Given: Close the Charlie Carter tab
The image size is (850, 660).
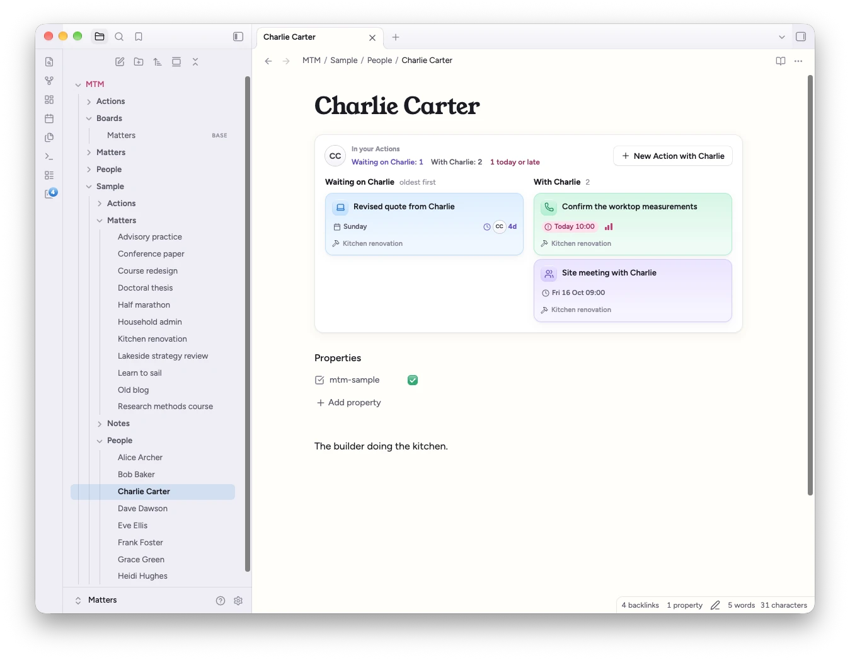Looking at the screenshot, I should [372, 38].
